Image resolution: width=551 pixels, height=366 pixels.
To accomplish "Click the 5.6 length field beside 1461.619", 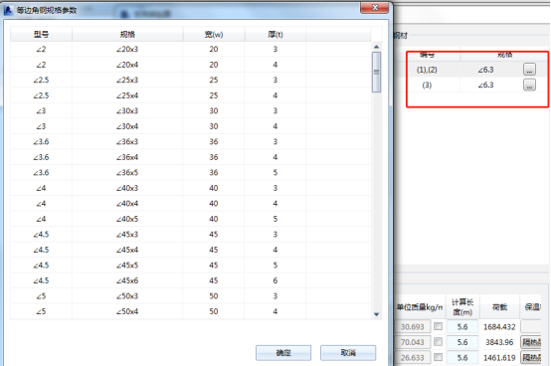I will (x=462, y=358).
